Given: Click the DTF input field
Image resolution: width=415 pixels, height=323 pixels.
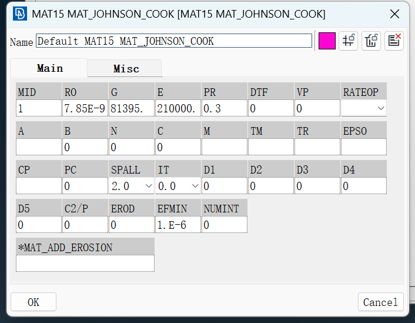Looking at the screenshot, I should click(271, 108).
